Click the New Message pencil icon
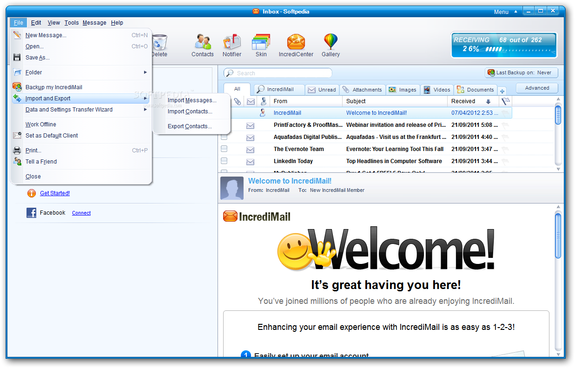This screenshot has height=368, width=575. 17,35
